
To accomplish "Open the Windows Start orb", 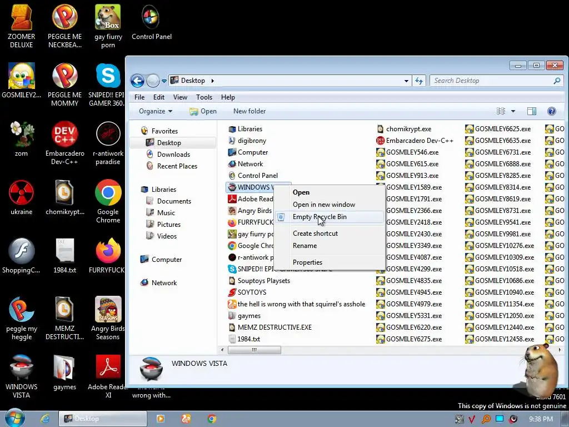I will [15, 418].
